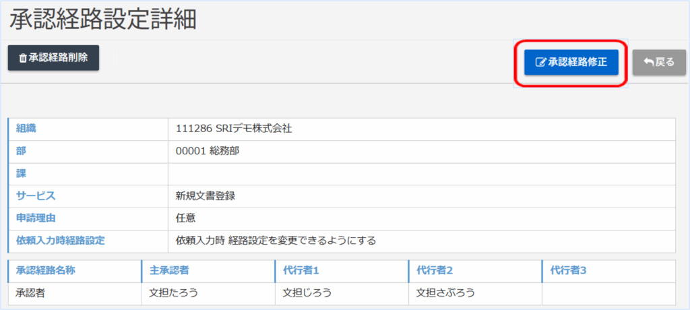Click the 111286 SRIデモ株式会社 value
The height and width of the screenshot is (310, 690).
pos(233,129)
